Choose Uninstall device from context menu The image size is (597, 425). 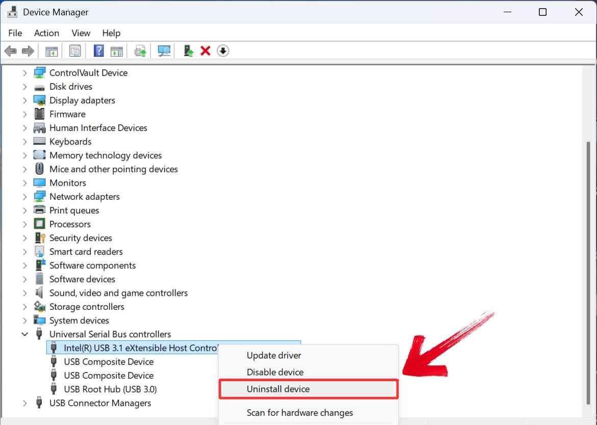278,389
